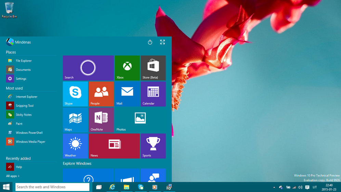Click the Windows Start button
The height and width of the screenshot is (192, 341).
tap(6, 187)
